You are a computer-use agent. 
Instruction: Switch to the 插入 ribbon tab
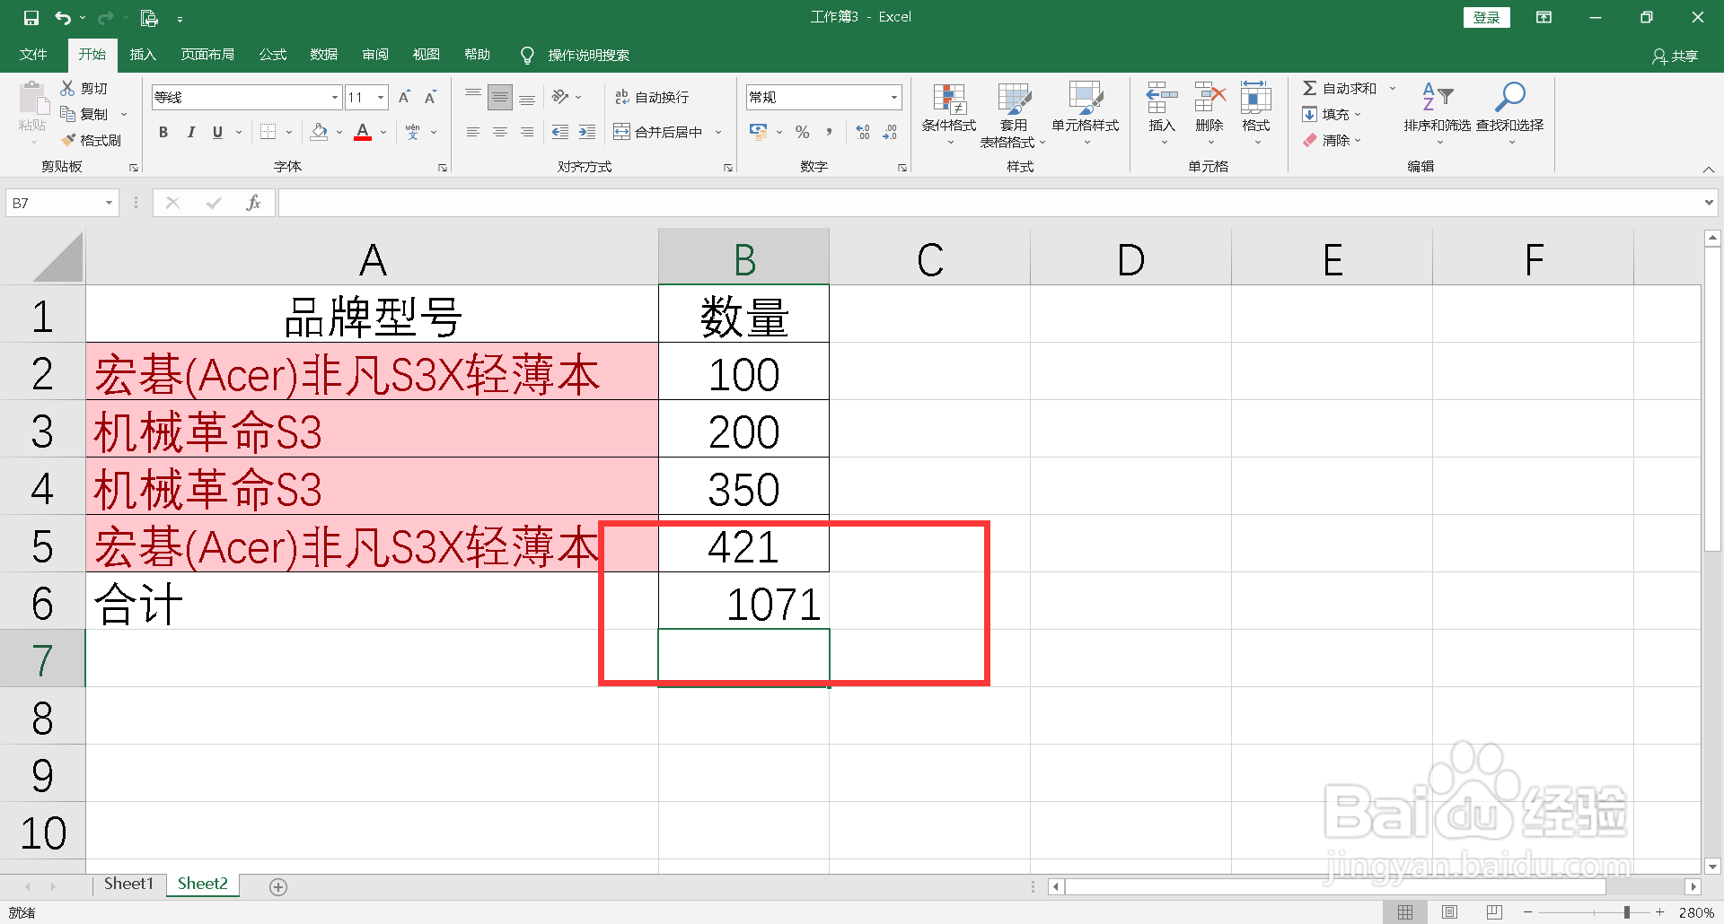click(x=142, y=54)
